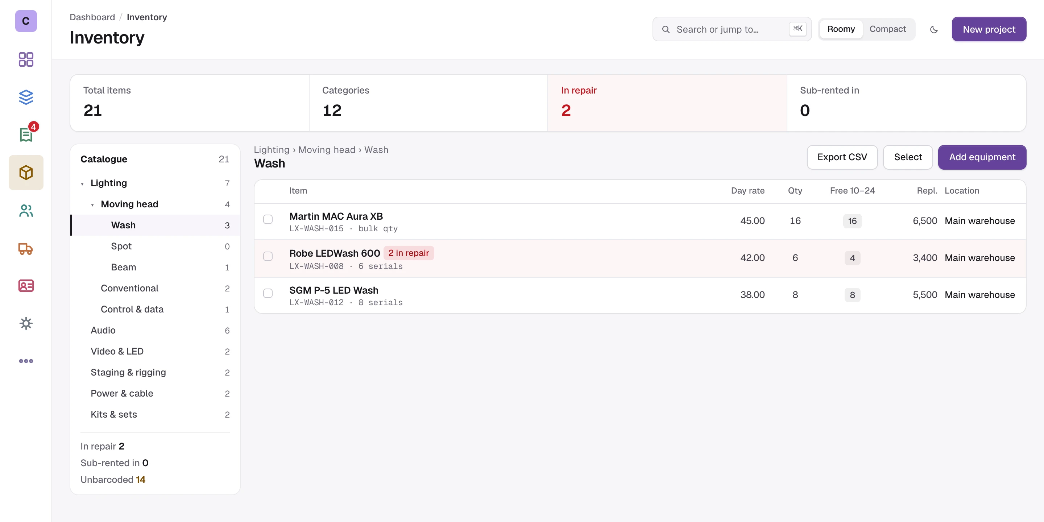1044x522 pixels.
Task: Click the New project button
Action: point(989,29)
